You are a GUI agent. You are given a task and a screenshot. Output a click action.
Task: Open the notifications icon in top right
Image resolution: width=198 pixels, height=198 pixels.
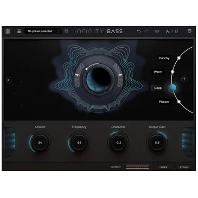189,31
